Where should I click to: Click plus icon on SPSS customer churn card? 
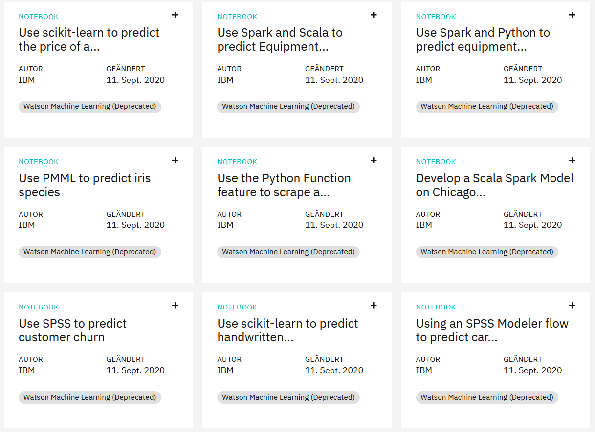point(175,305)
